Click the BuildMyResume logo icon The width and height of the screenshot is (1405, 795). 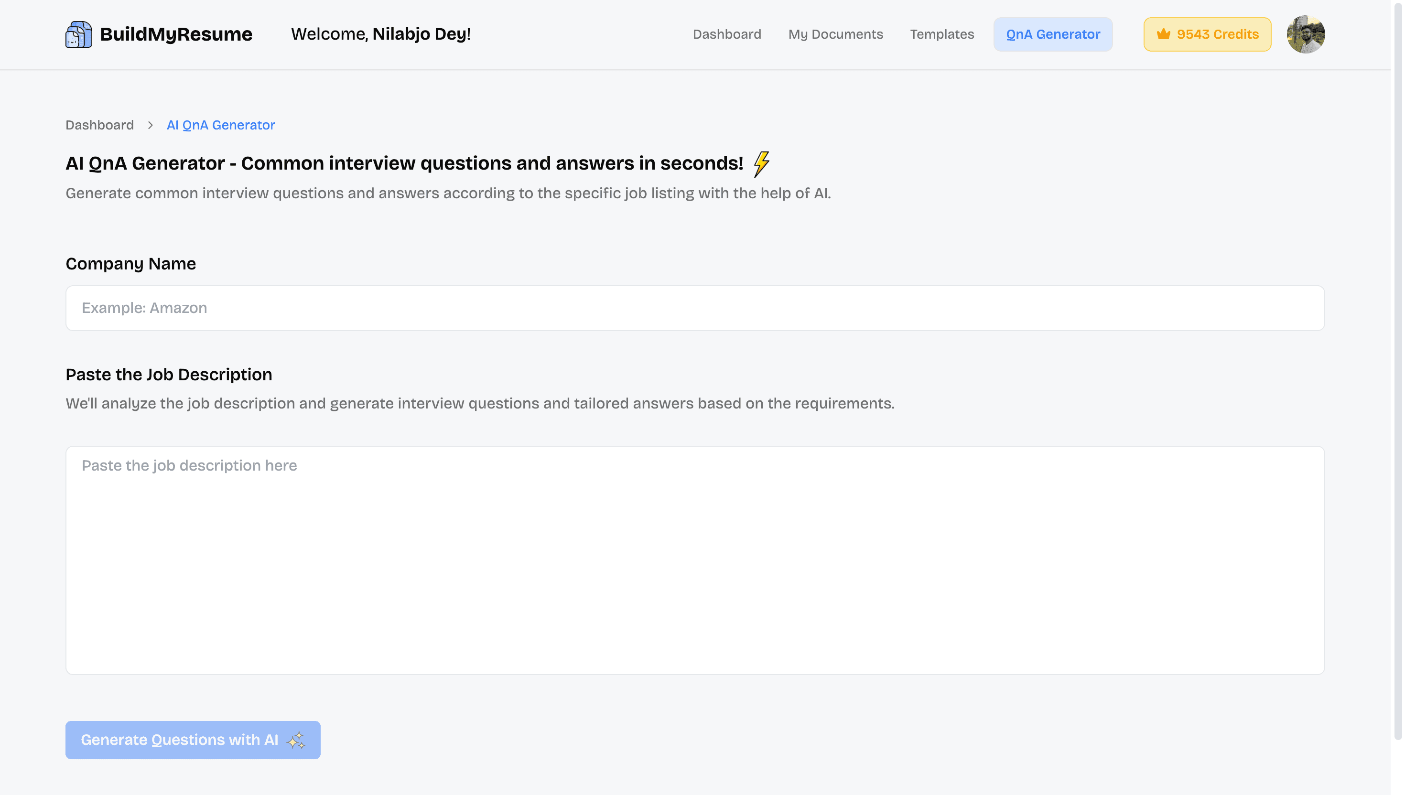(79, 34)
